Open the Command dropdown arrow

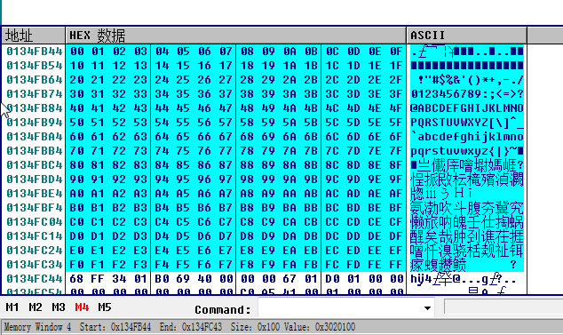427,308
